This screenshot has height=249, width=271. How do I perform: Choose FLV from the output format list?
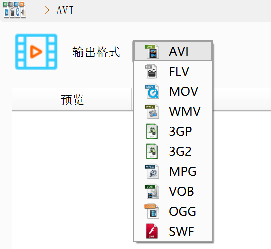(173, 71)
